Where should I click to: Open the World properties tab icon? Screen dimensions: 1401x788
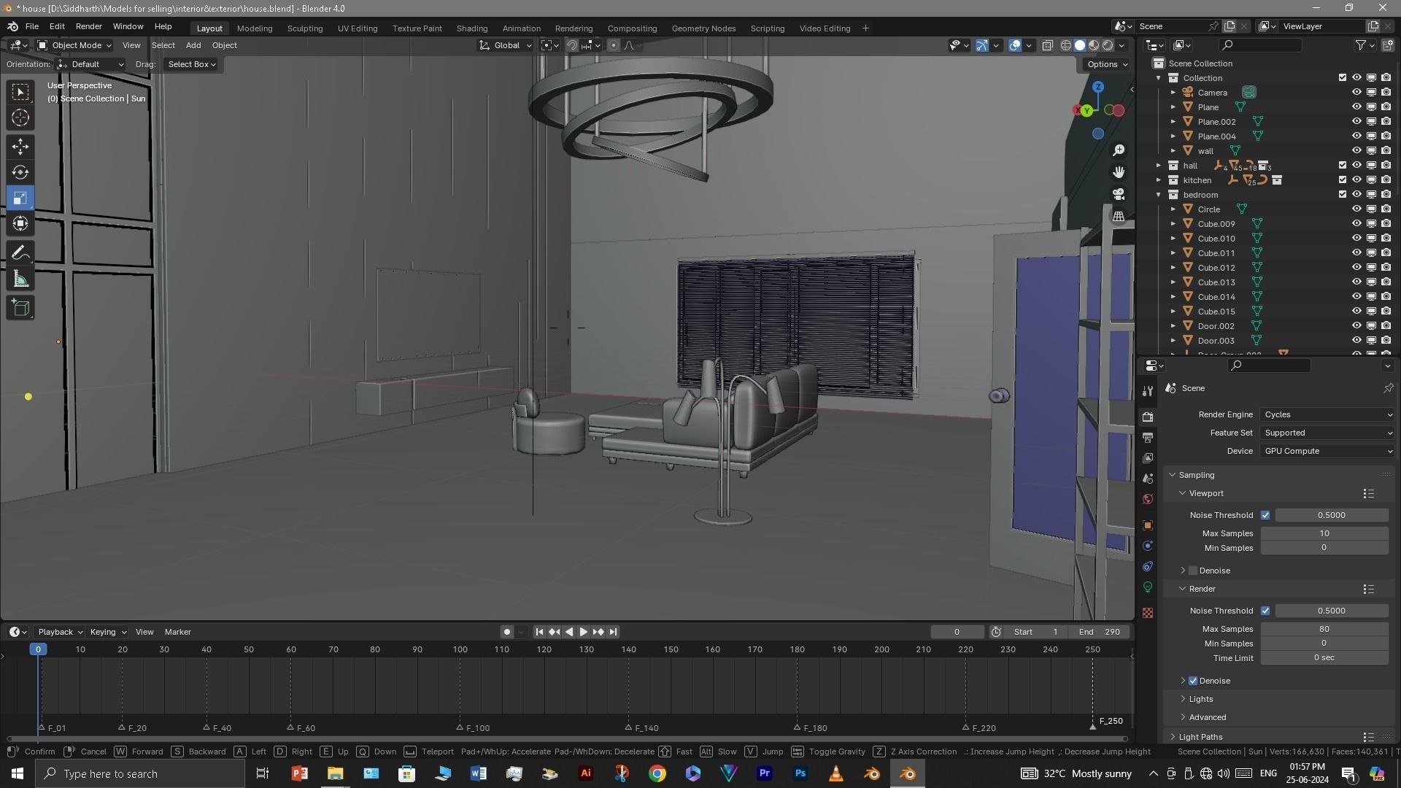[1148, 499]
